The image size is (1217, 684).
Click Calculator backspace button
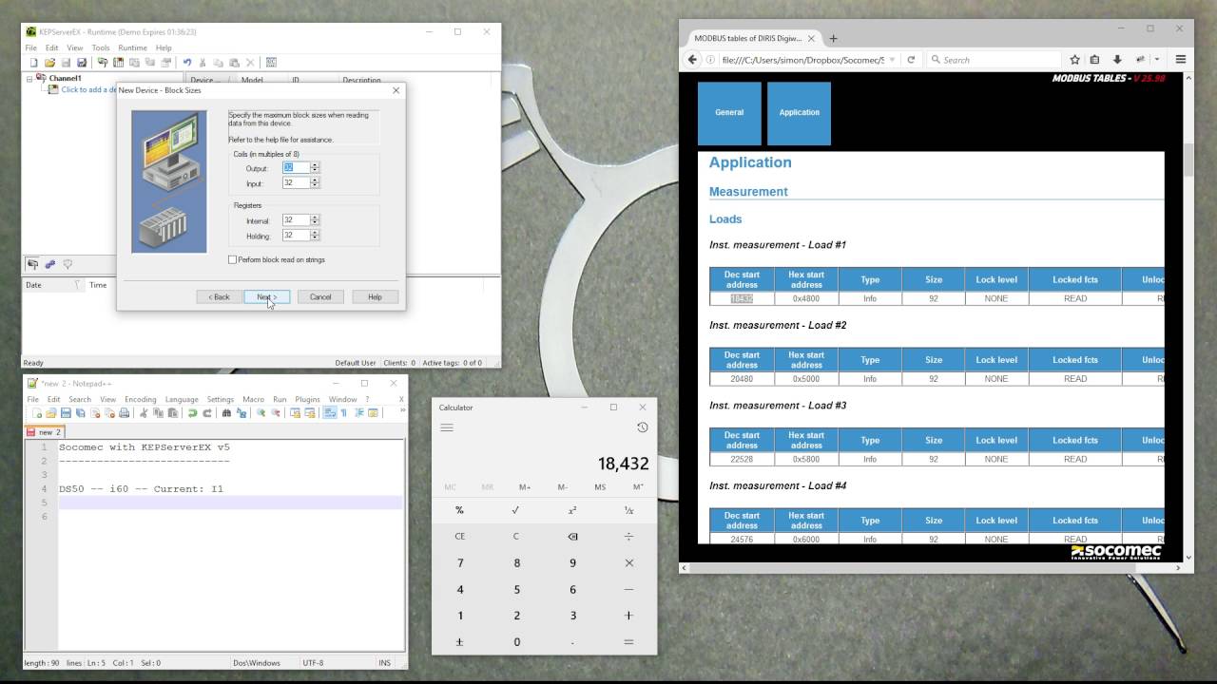coord(572,536)
